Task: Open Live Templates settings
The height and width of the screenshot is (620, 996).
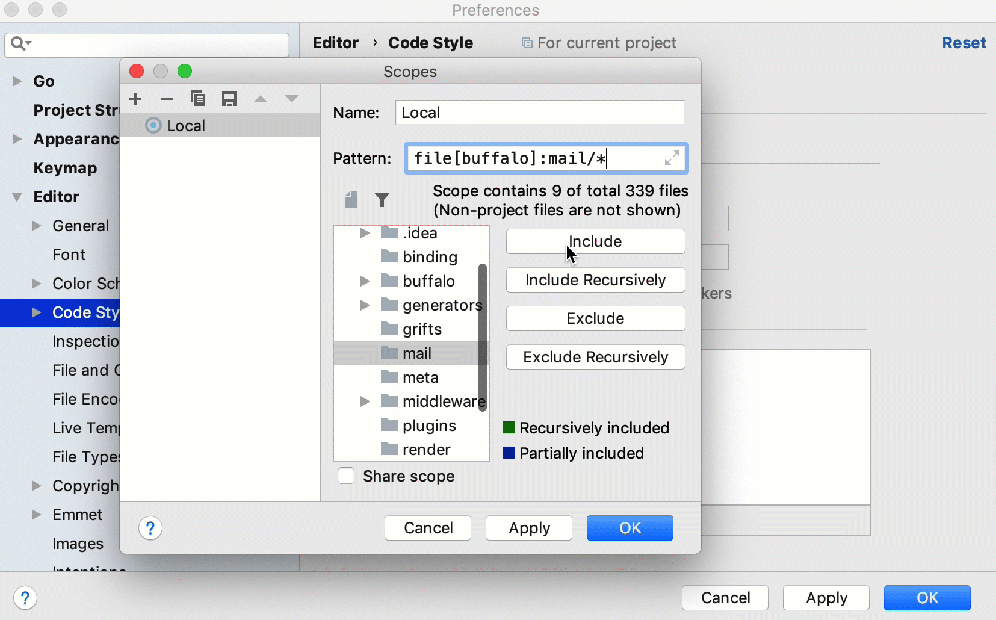Action: tap(86, 428)
